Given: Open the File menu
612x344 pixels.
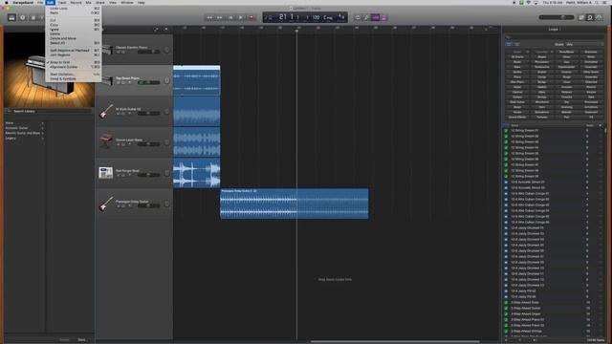Looking at the screenshot, I should point(40,2).
